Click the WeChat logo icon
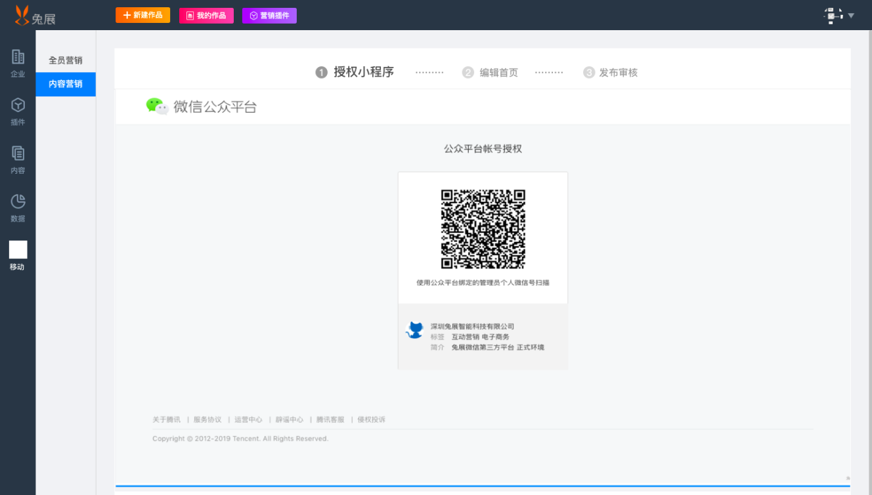The width and height of the screenshot is (872, 495). (x=157, y=106)
